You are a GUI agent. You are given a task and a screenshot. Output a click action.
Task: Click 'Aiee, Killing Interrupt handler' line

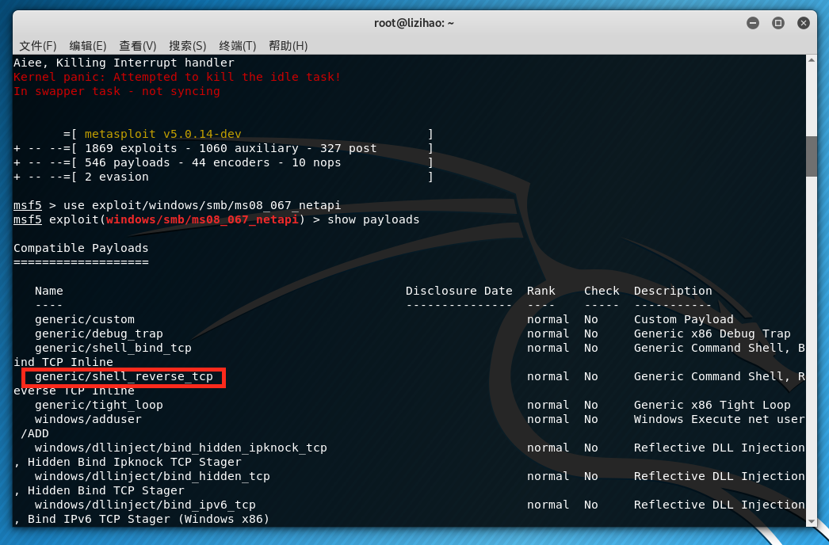tap(124, 63)
